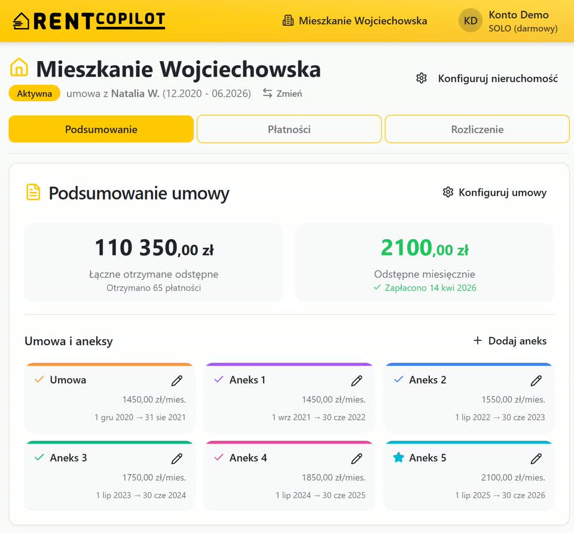Switch to the Płatności tab

click(x=289, y=129)
